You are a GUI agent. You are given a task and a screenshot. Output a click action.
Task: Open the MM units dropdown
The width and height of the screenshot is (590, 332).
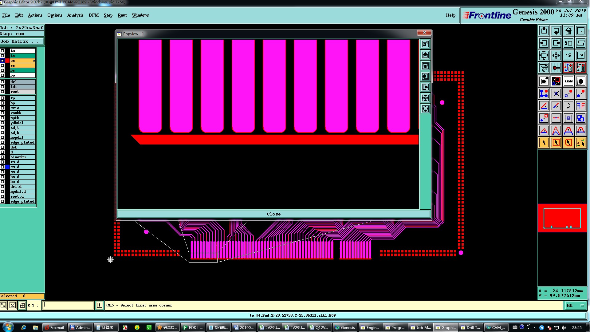(x=575, y=305)
